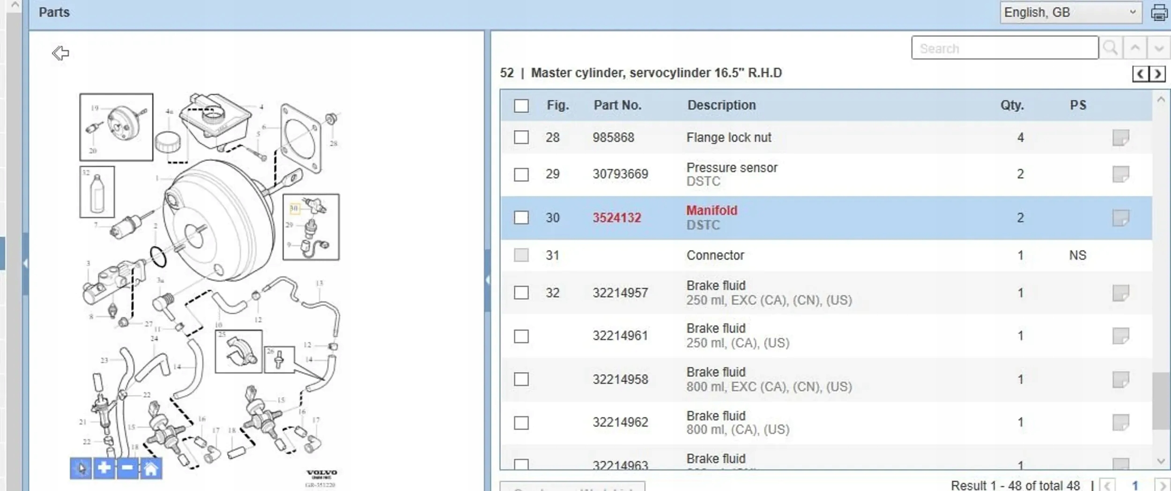Tick the checkbox for part 985868
The image size is (1171, 491).
point(521,137)
